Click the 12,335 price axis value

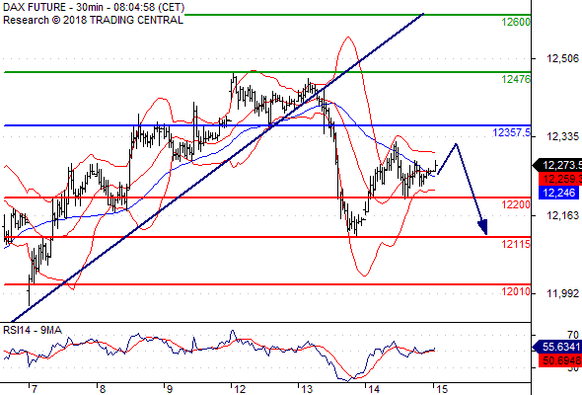[x=562, y=136]
